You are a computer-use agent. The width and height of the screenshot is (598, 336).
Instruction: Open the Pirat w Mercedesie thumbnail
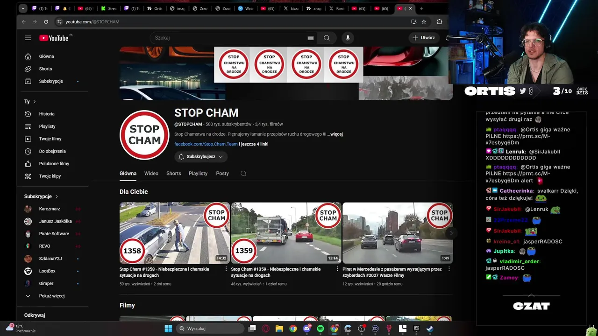[x=398, y=233]
